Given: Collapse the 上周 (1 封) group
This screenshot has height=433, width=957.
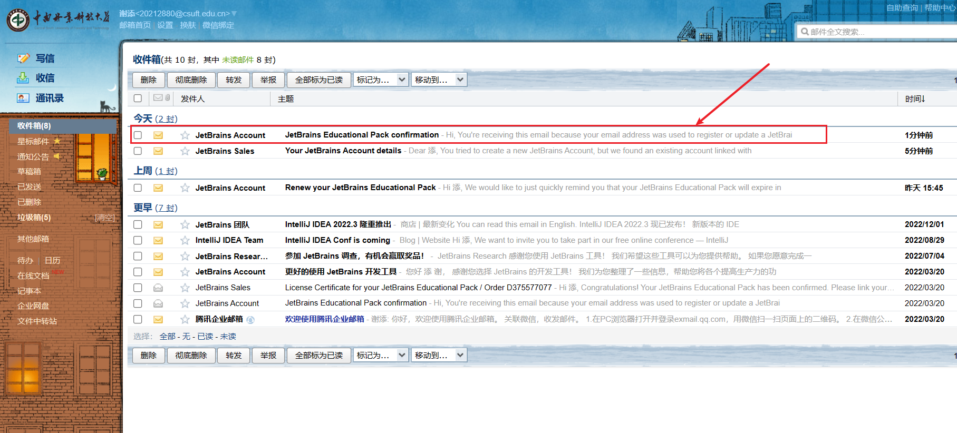Looking at the screenshot, I should (156, 171).
